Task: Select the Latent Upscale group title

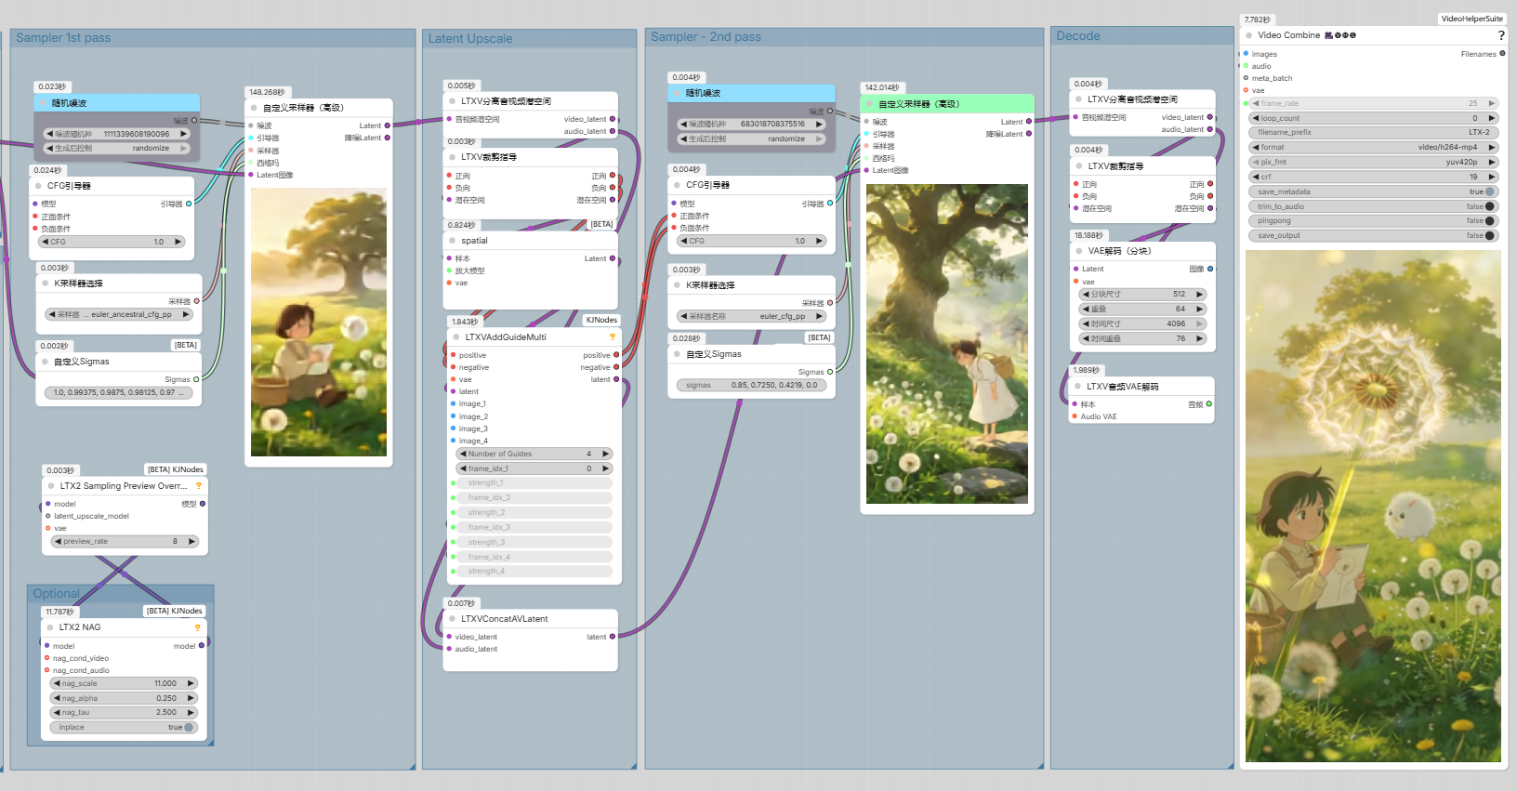Action: click(x=470, y=39)
